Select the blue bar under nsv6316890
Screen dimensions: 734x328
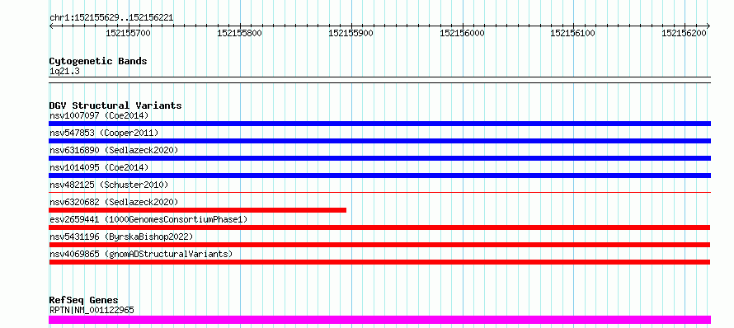pyautogui.click(x=379, y=158)
